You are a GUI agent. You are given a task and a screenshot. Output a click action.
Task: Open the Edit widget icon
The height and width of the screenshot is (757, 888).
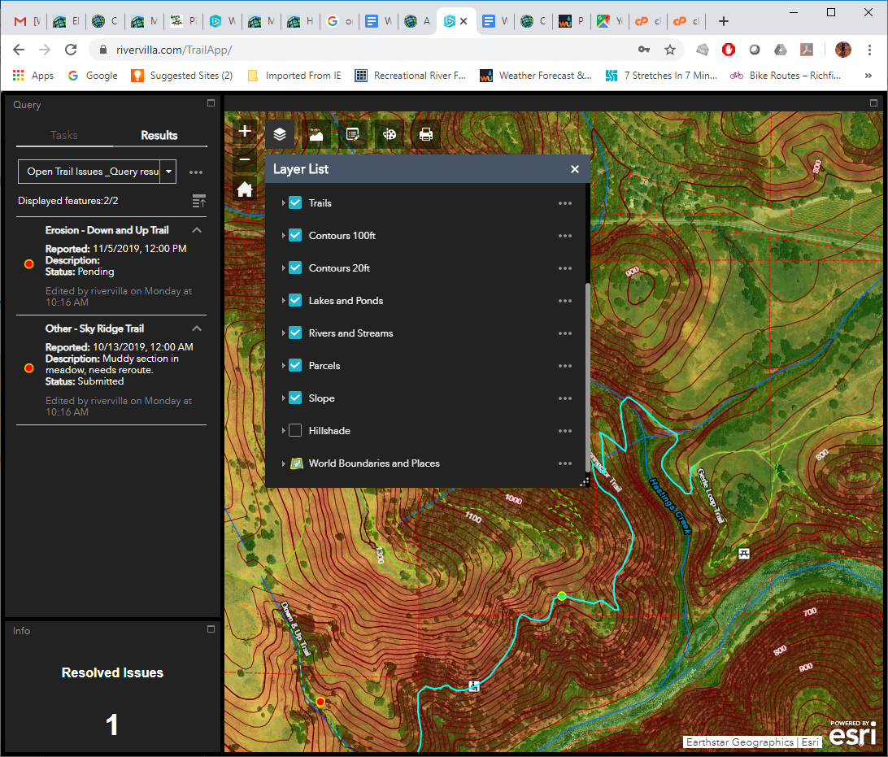(x=353, y=135)
